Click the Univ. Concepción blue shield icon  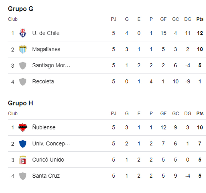pyautogui.click(x=23, y=144)
